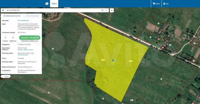Open the полная проверка link
This screenshot has height=104, width=200.
click(23, 55)
